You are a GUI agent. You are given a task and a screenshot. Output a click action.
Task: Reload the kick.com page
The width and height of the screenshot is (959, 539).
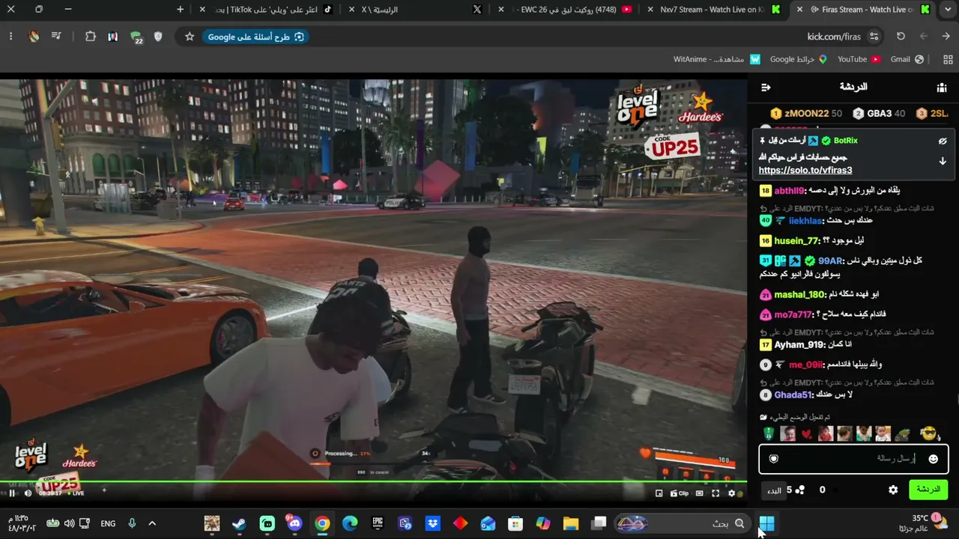(x=901, y=37)
